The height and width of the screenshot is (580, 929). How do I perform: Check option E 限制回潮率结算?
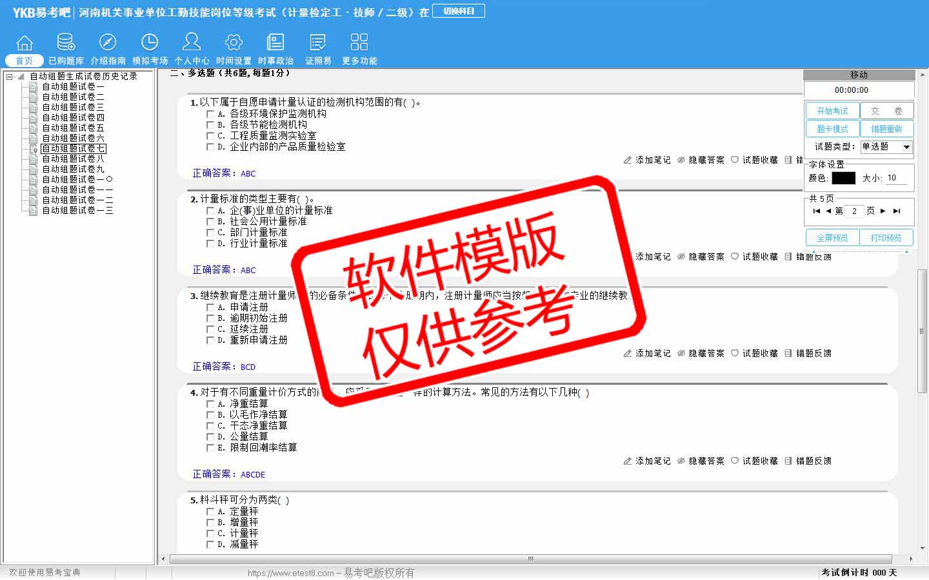click(210, 448)
